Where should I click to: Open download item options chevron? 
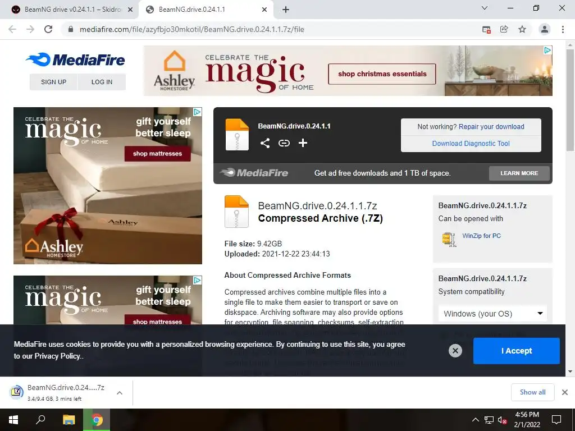click(x=120, y=392)
